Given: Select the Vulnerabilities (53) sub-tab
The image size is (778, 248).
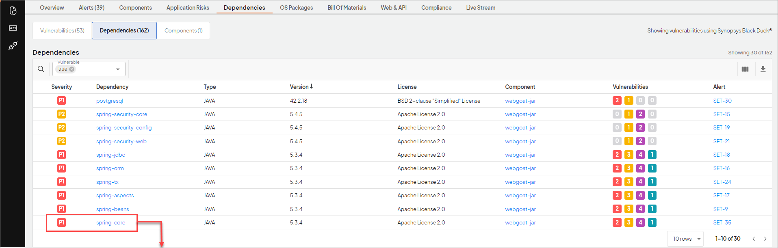Looking at the screenshot, I should click(62, 30).
